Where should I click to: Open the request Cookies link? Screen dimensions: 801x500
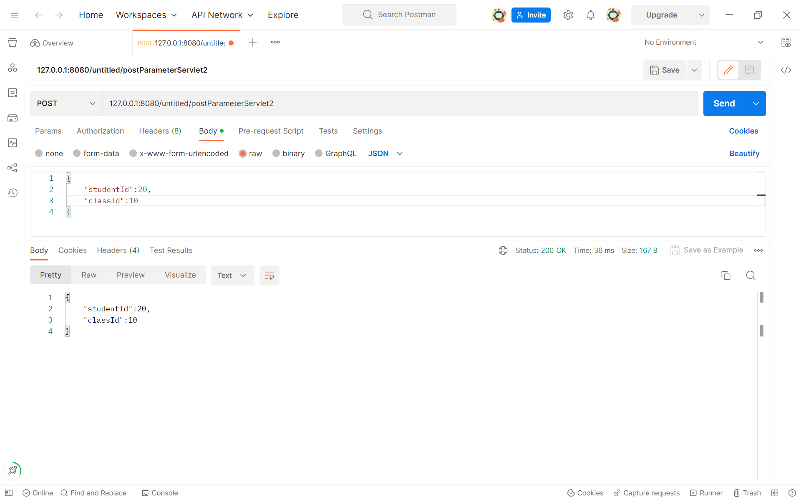pyautogui.click(x=743, y=131)
